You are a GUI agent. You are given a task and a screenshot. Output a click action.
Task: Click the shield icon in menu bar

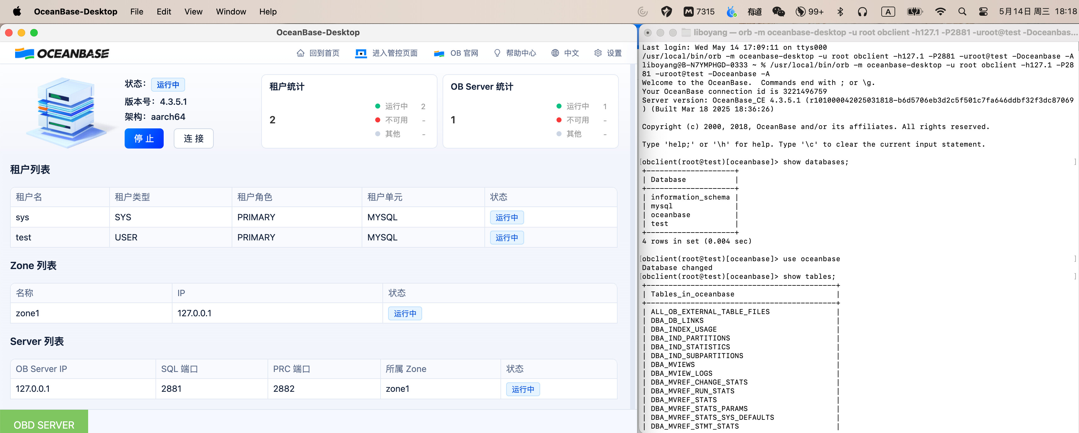click(666, 12)
